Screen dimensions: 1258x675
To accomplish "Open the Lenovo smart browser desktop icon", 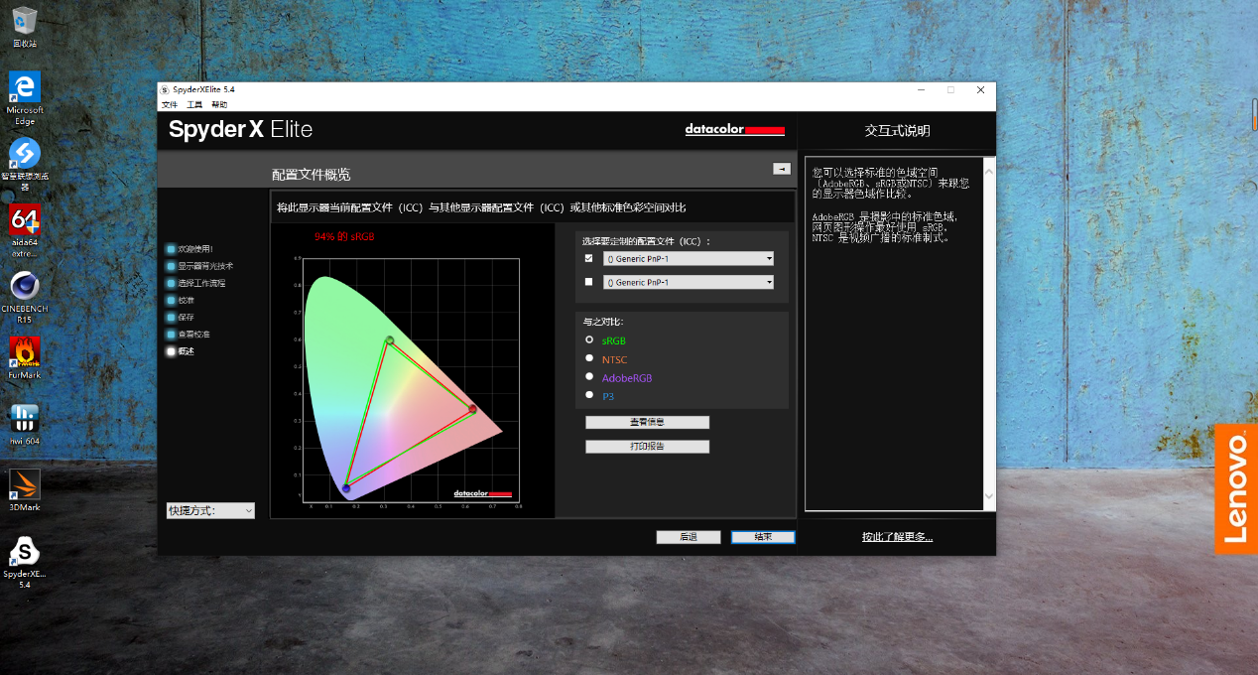I will coord(25,164).
